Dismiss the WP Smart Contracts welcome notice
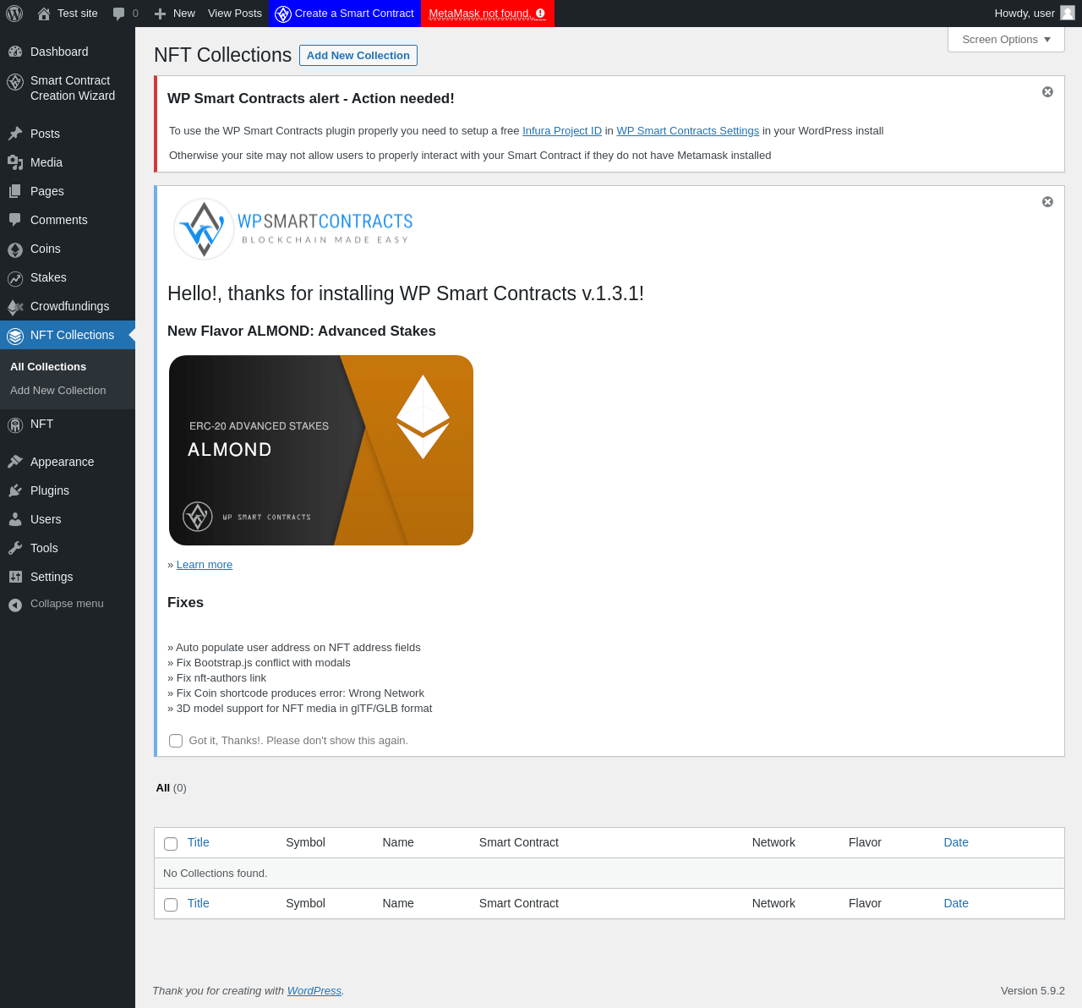This screenshot has height=1008, width=1082. click(x=1047, y=201)
